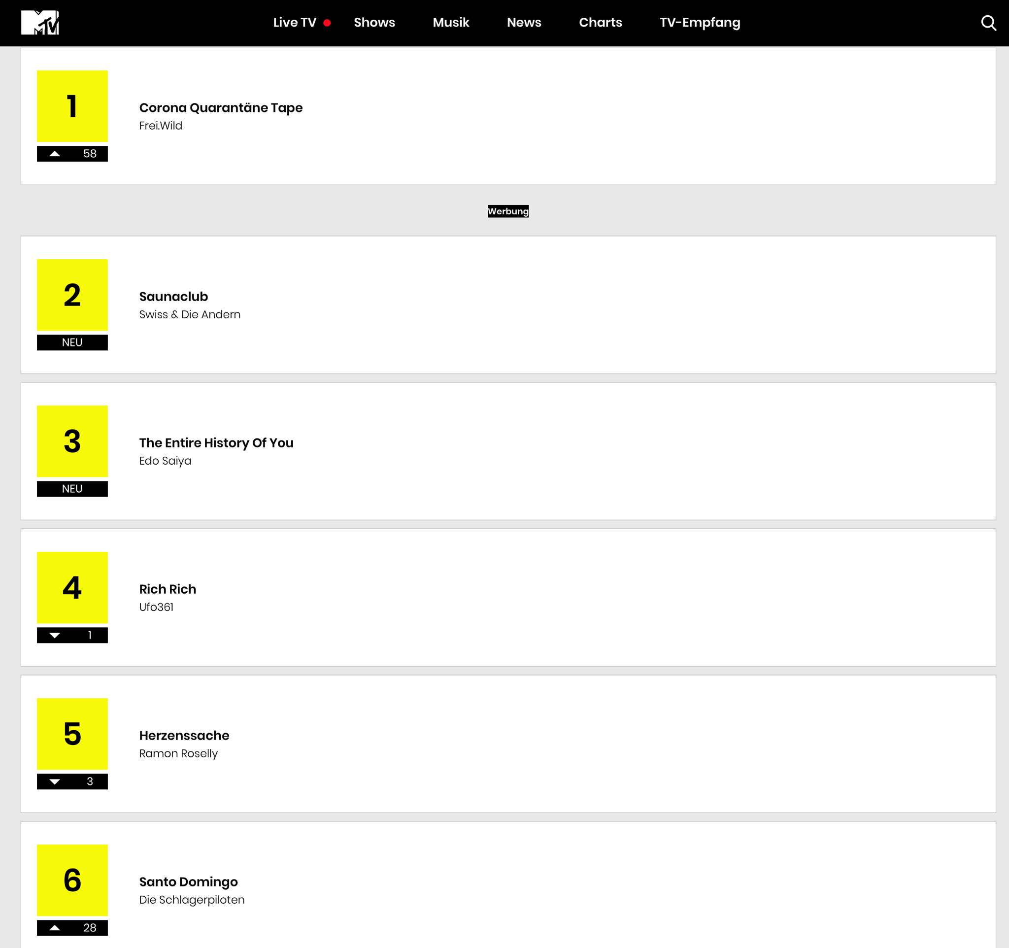Screen dimensions: 1009x948
Task: Click the yellow rank 5 tile
Action: pyautogui.click(x=72, y=733)
